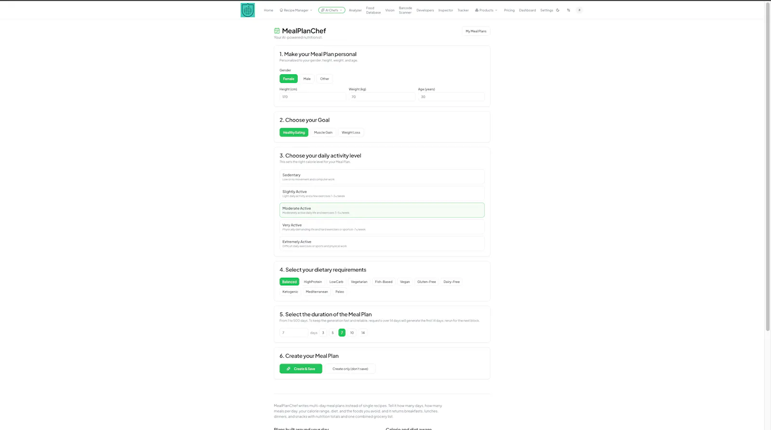Open the Barcode Scanner page
Image resolution: width=771 pixels, height=430 pixels.
pyautogui.click(x=405, y=10)
